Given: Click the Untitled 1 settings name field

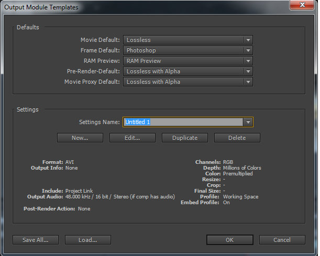Looking at the screenshot, I should [183, 122].
